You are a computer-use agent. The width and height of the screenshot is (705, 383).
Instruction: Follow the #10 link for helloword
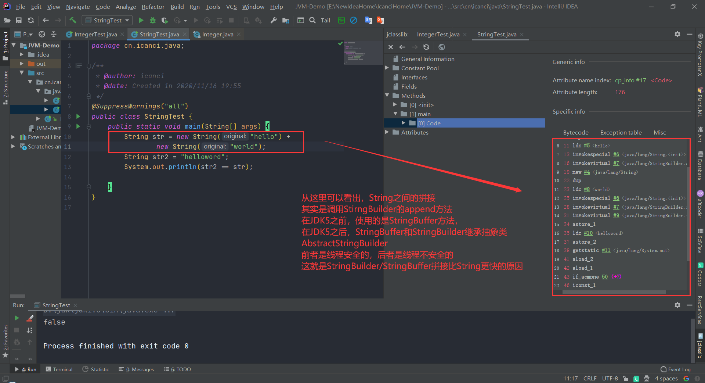(588, 233)
